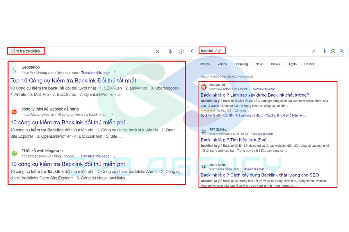Open more options for FPT Skillking result

tap(277, 134)
